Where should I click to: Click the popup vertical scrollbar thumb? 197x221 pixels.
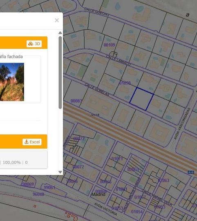coord(60,73)
